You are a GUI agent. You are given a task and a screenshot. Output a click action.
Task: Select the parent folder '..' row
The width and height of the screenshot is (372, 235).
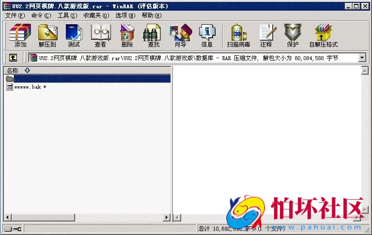pos(88,78)
